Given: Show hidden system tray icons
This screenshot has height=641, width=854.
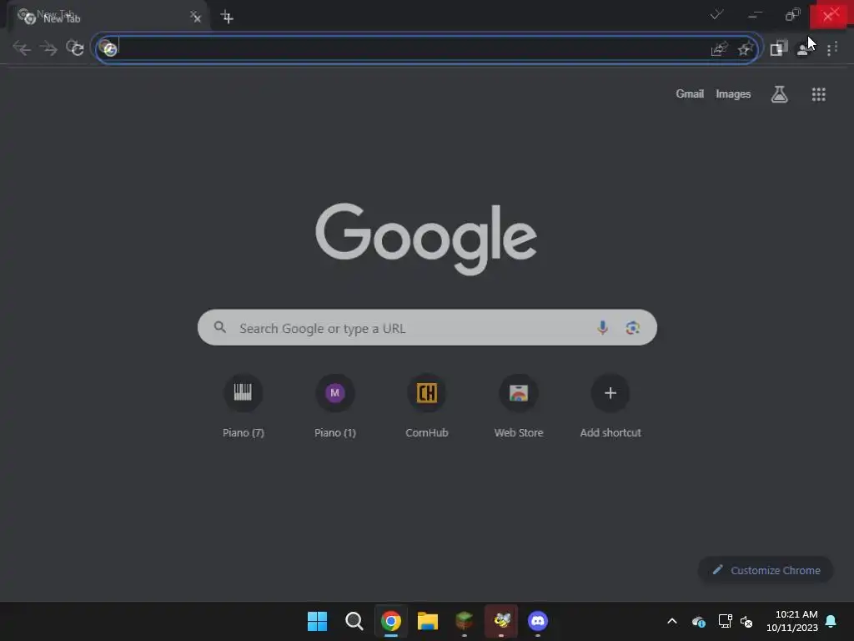Looking at the screenshot, I should [672, 621].
